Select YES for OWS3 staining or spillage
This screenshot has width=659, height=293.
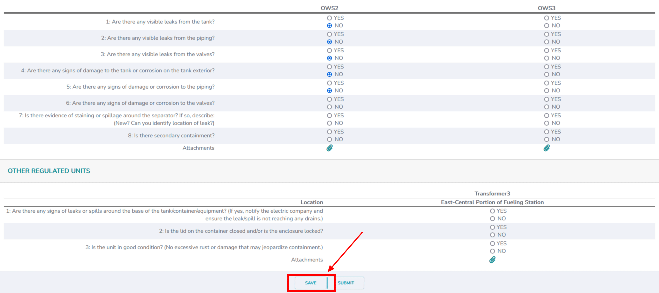point(547,116)
